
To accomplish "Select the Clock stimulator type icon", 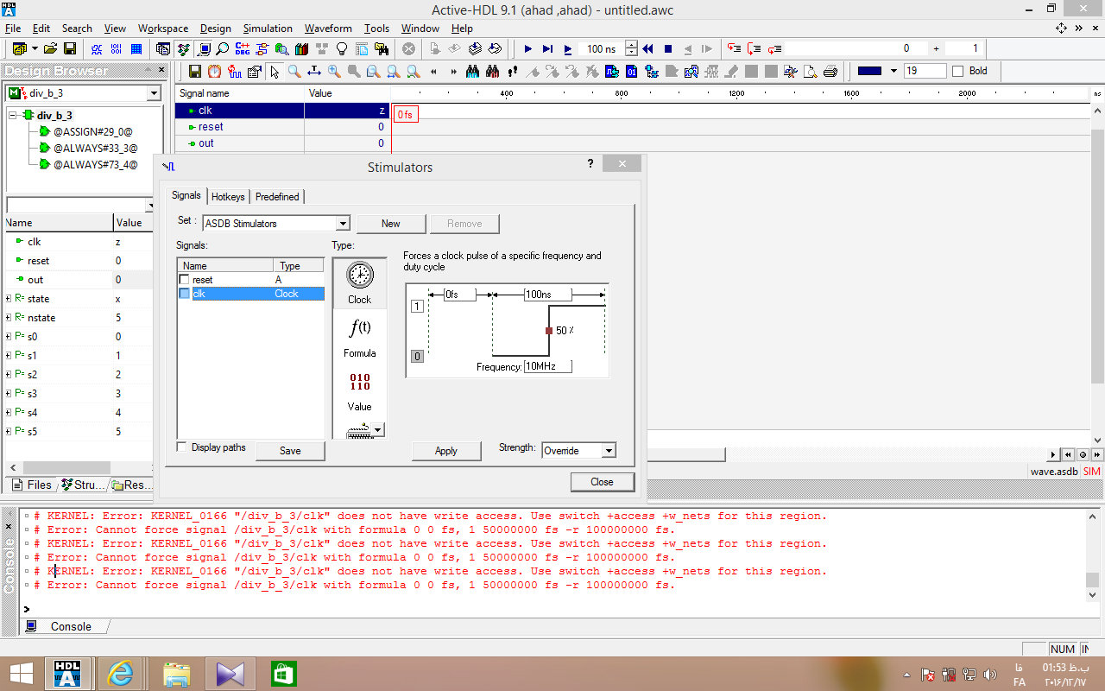I will pyautogui.click(x=359, y=283).
